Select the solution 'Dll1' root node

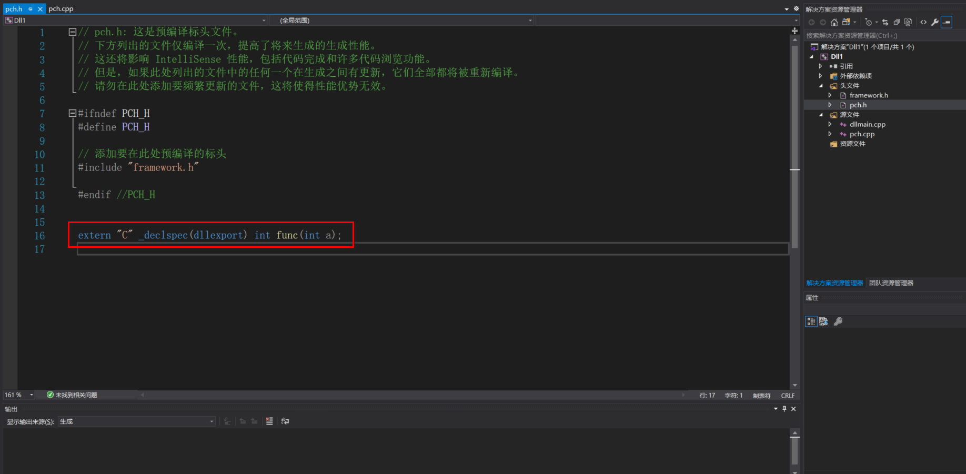click(867, 47)
